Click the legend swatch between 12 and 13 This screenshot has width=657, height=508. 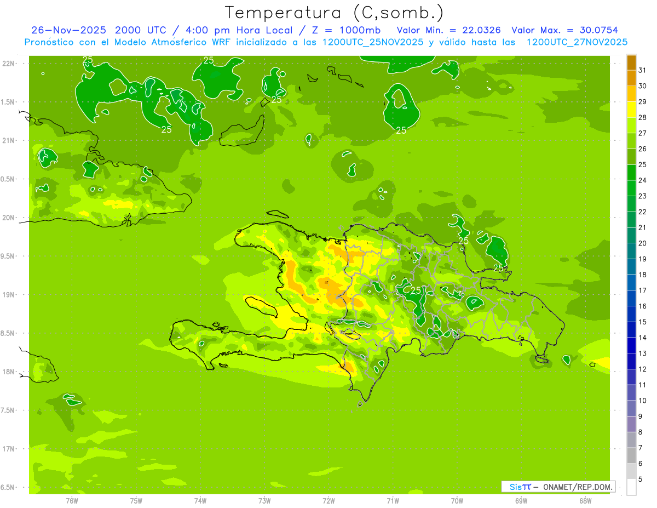point(631,361)
